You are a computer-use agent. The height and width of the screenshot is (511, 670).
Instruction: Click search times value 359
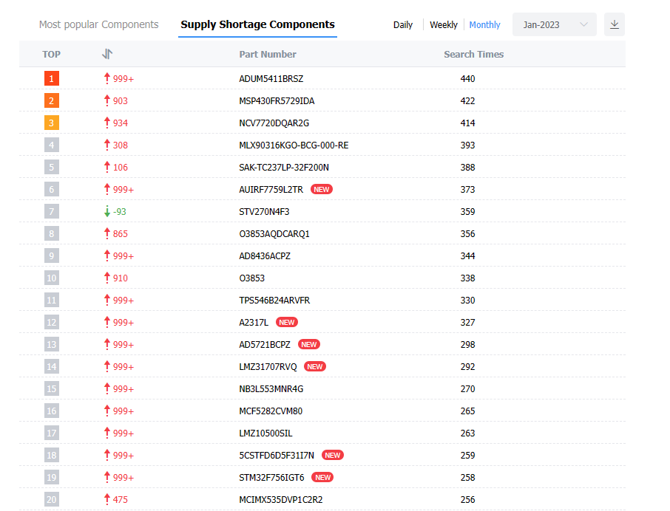[467, 212]
